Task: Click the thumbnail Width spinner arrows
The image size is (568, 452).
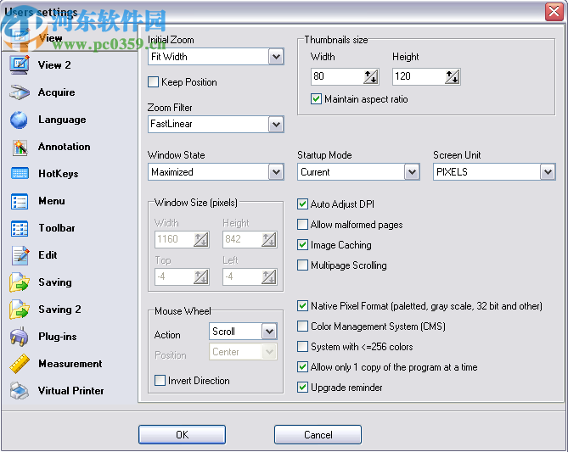Action: [370, 76]
